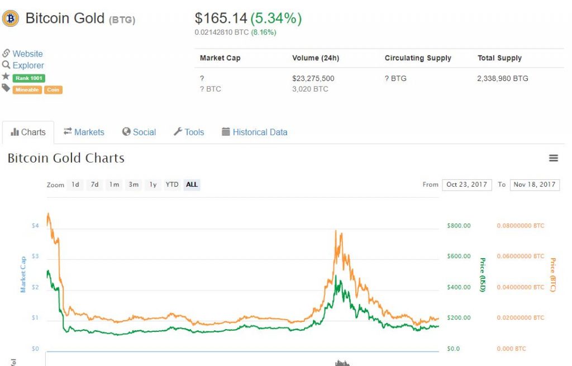The height and width of the screenshot is (366, 572).
Task: Click the Bitcoin Gold Charts heading
Action: point(66,158)
